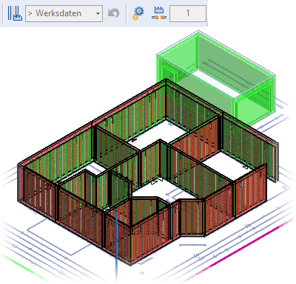Select the detached wall panel at far right

click(272, 162)
